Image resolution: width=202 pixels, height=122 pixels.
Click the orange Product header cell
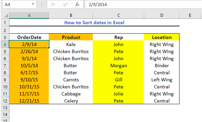coord(71,37)
